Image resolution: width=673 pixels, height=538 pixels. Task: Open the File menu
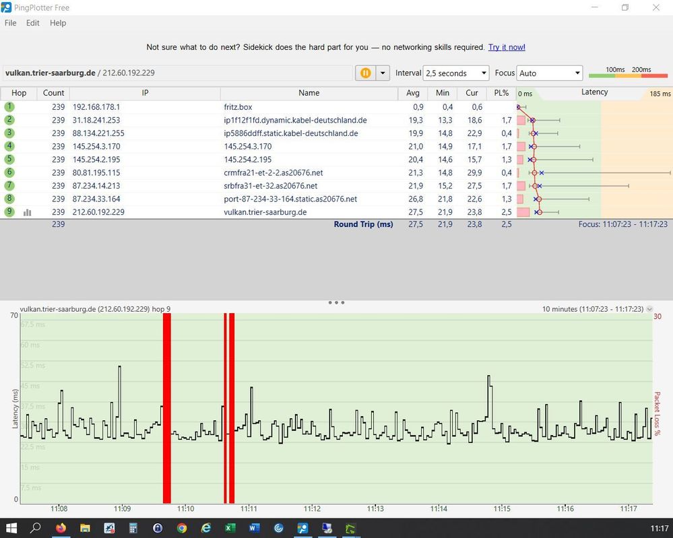[x=10, y=23]
